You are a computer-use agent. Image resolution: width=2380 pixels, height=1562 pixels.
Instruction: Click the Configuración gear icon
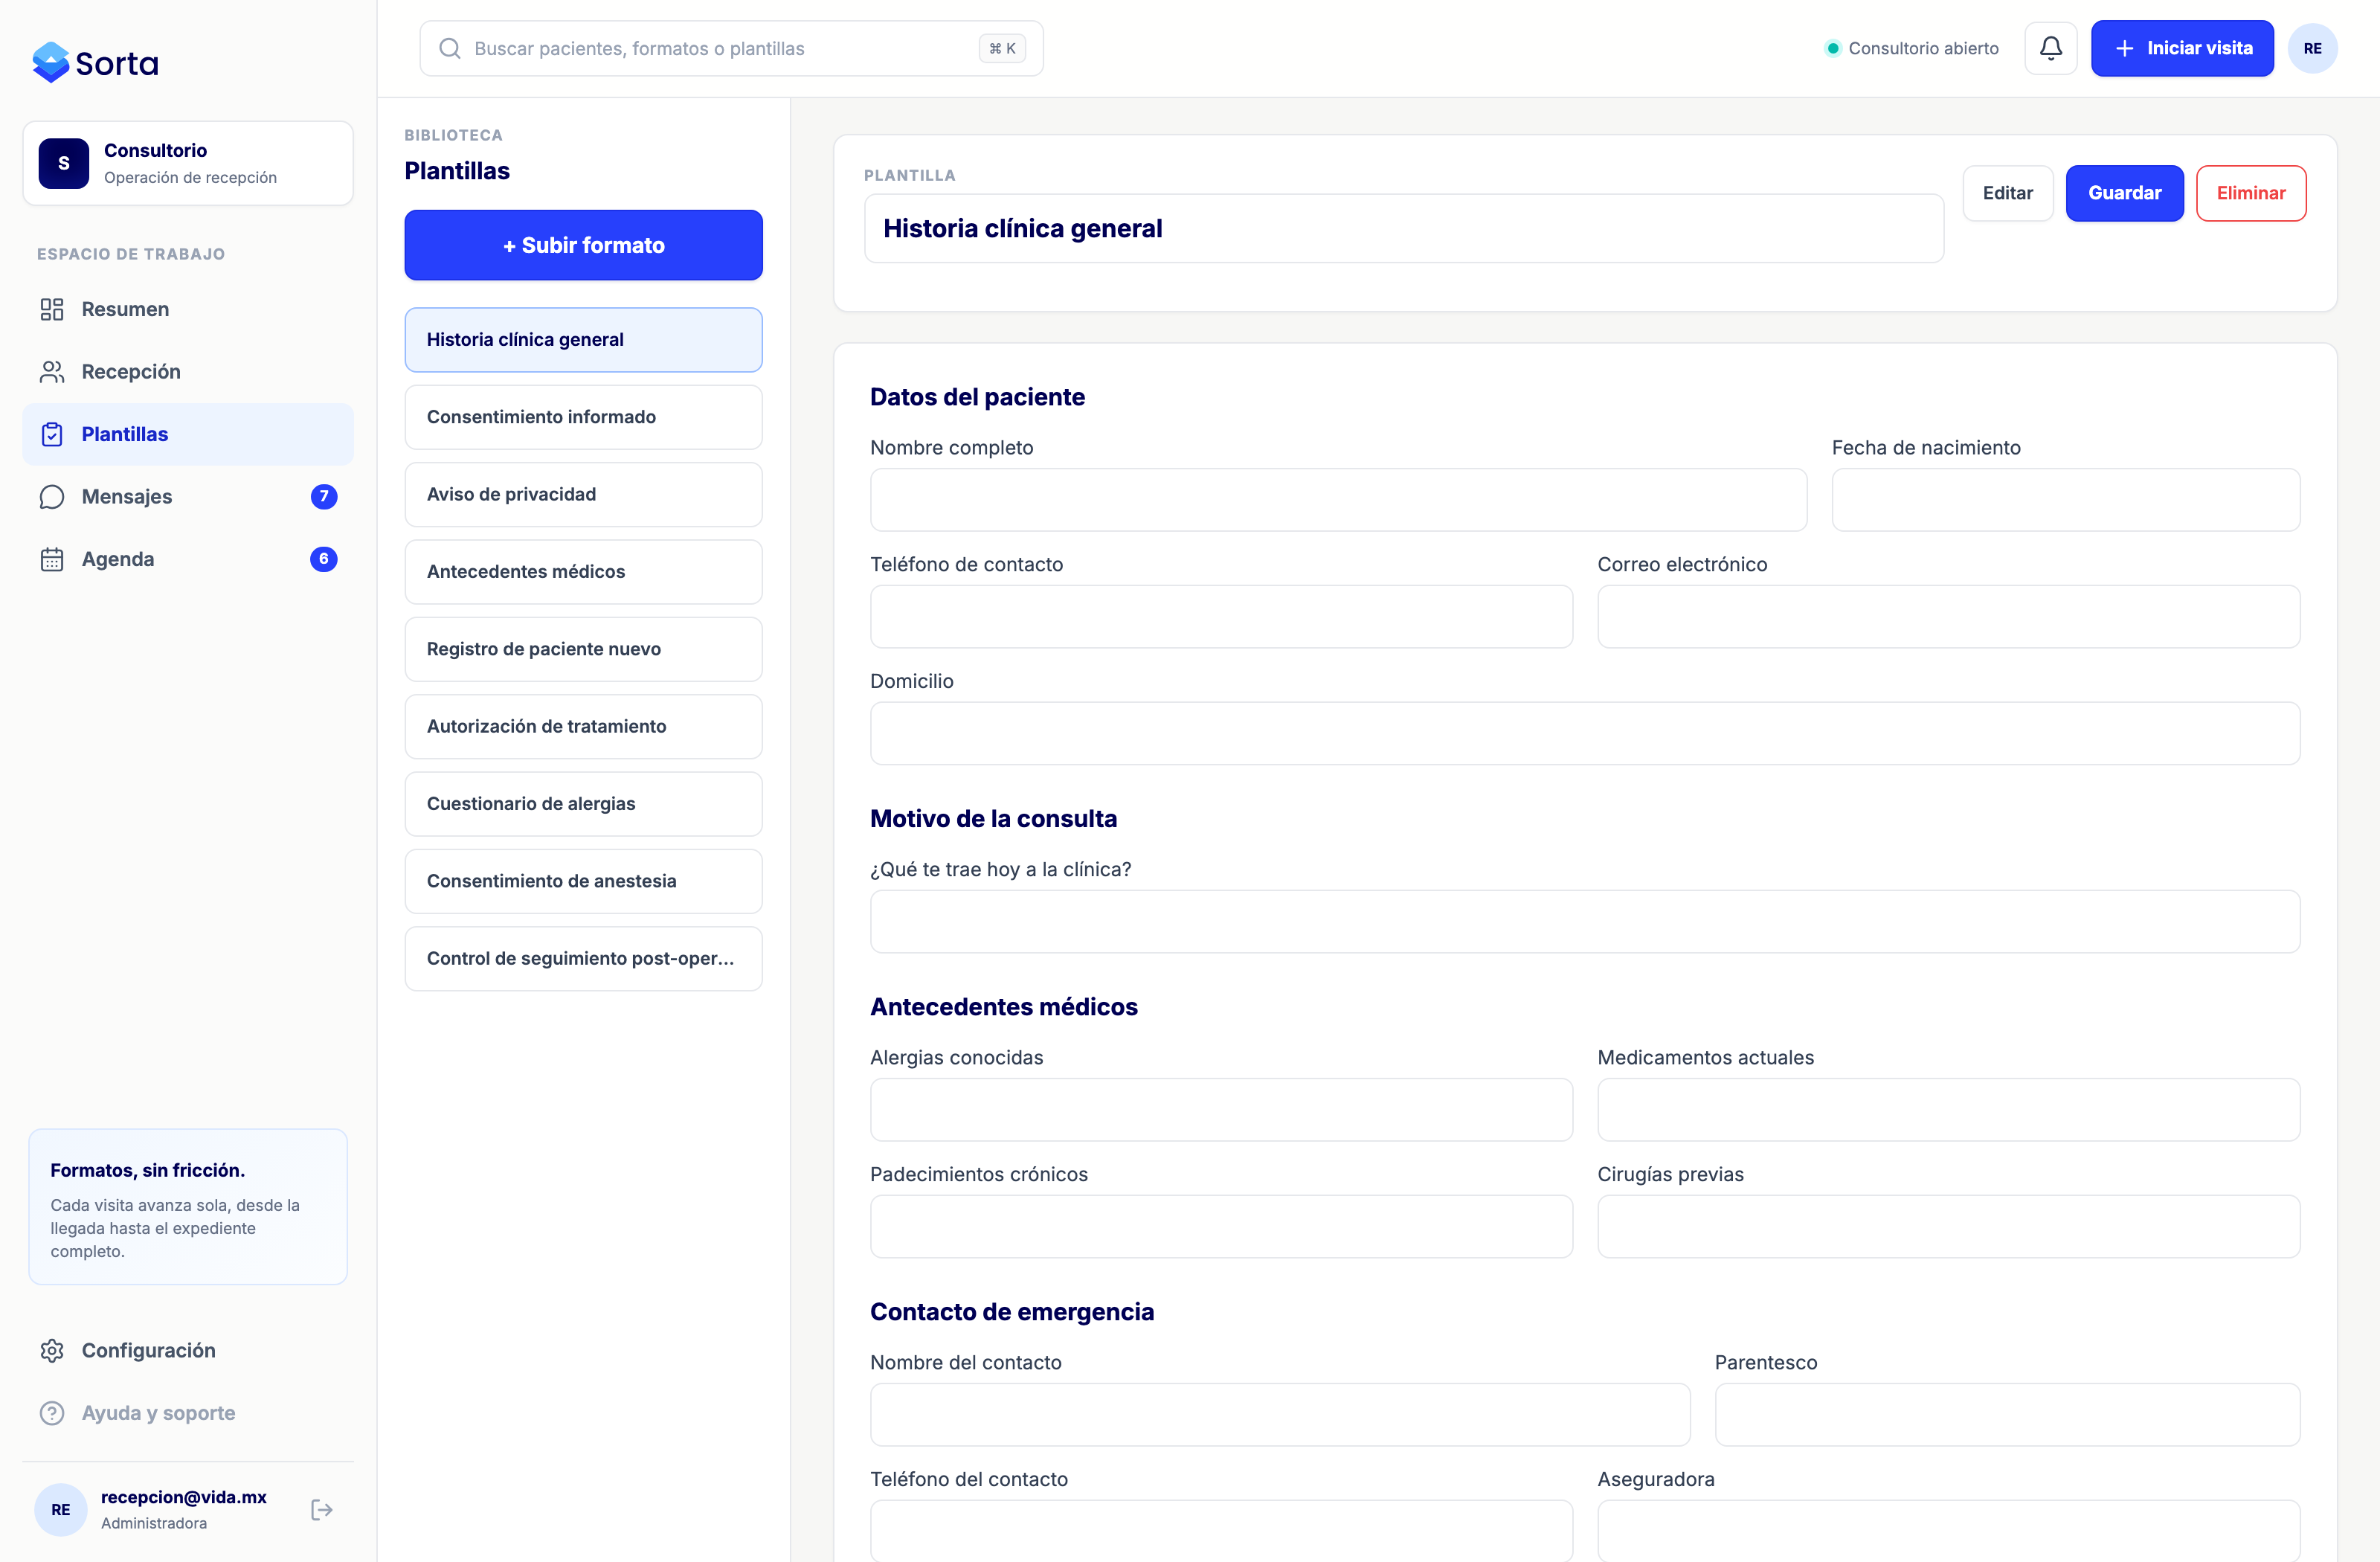tap(52, 1351)
